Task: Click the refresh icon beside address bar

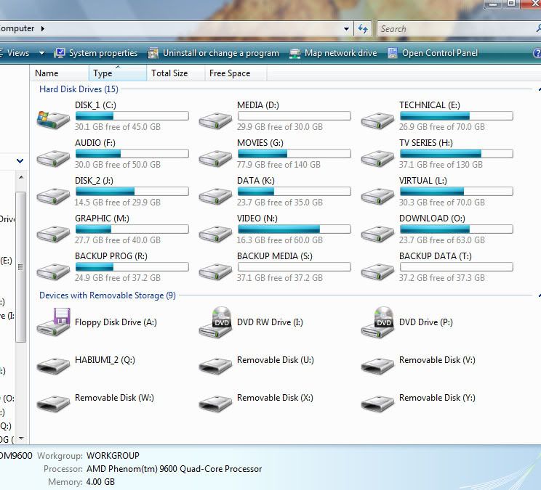Action: click(x=364, y=29)
